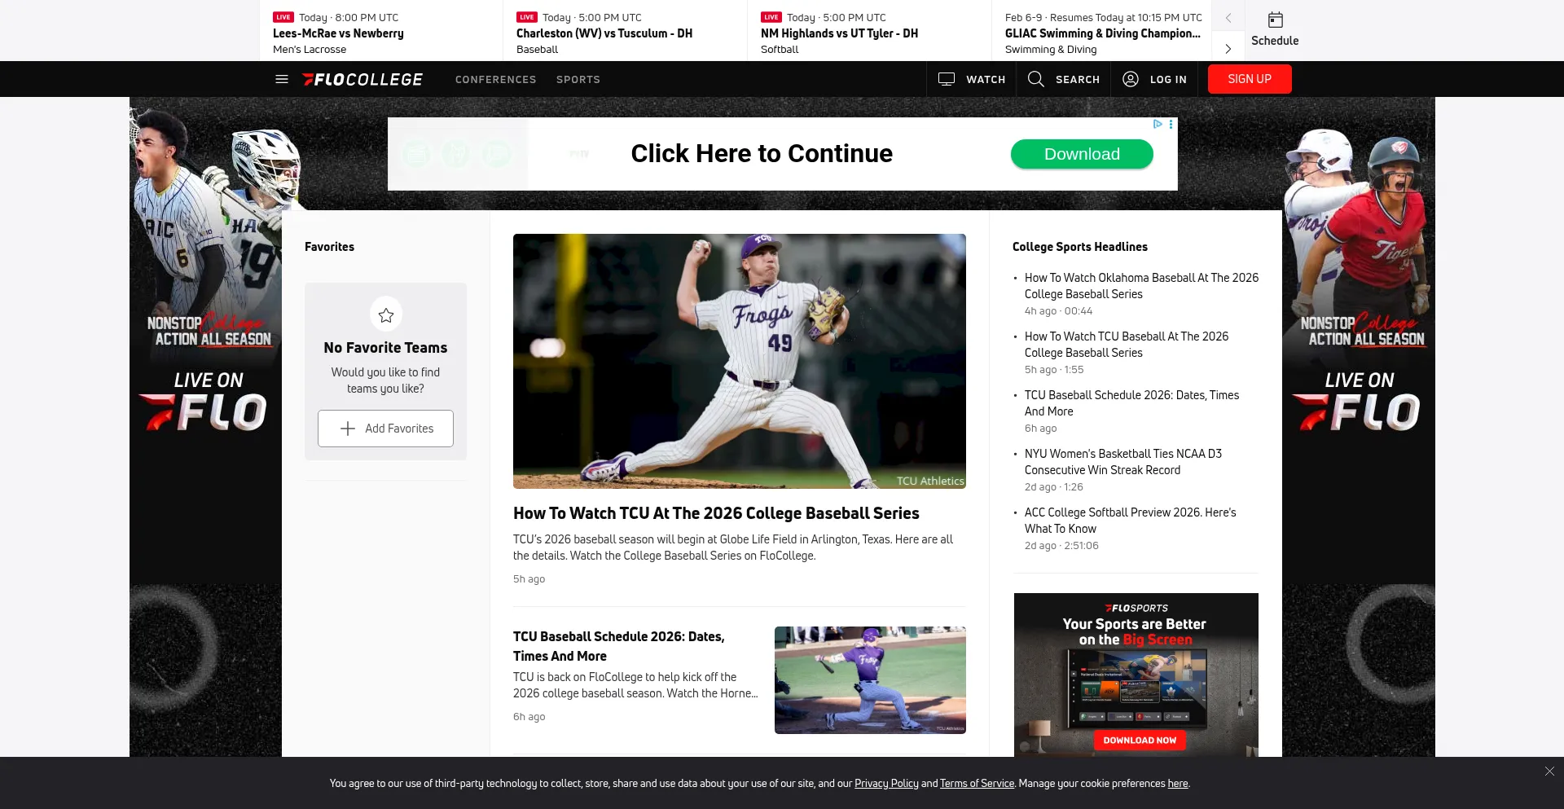The image size is (1564, 809).
Task: Open TCU pitcher featured article image
Action: [x=740, y=361]
